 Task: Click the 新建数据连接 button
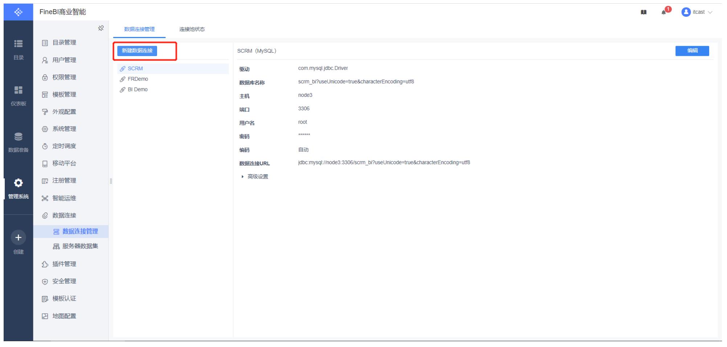click(137, 51)
